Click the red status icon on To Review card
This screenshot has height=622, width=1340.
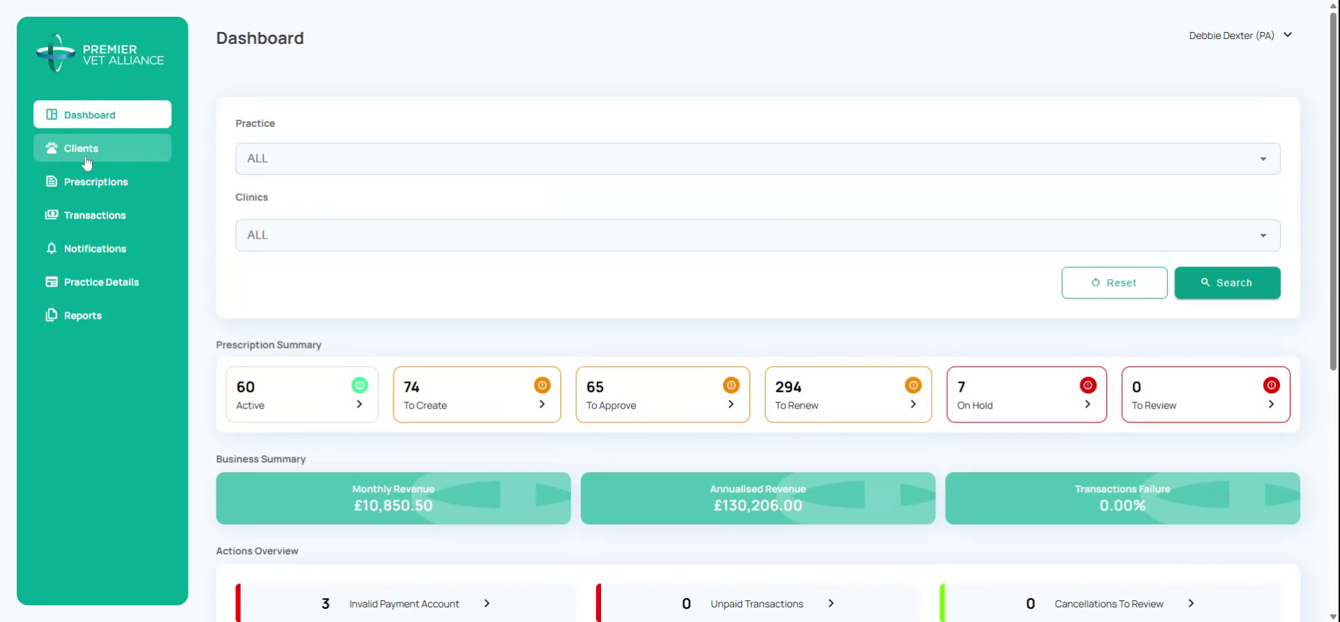point(1271,385)
